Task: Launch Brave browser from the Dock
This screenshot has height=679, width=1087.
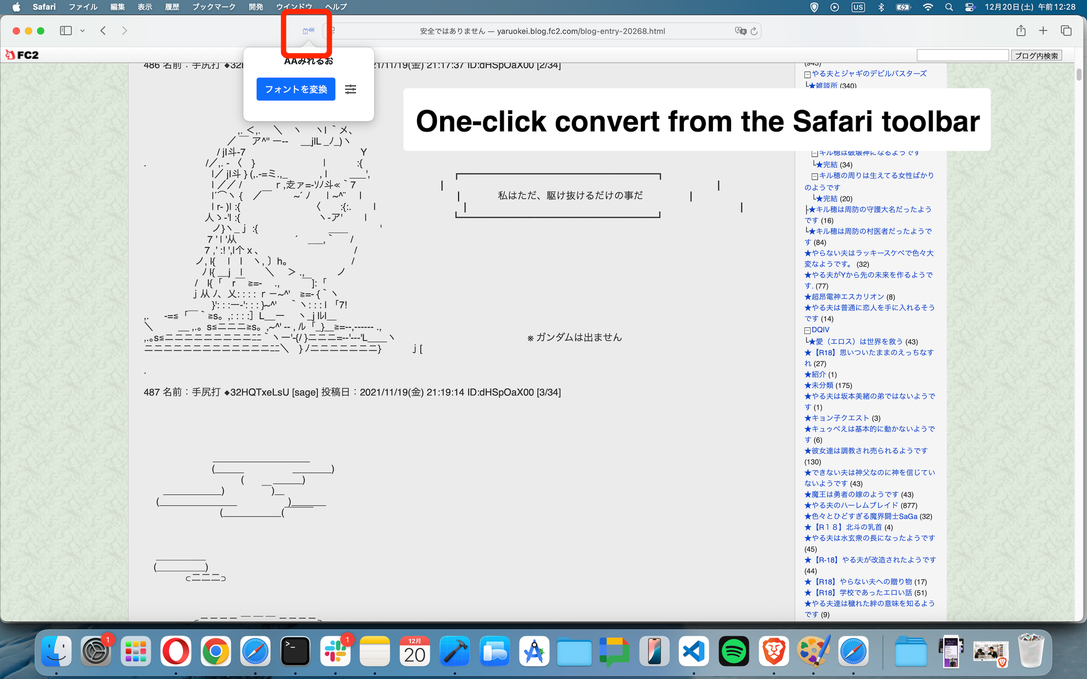Action: [773, 651]
